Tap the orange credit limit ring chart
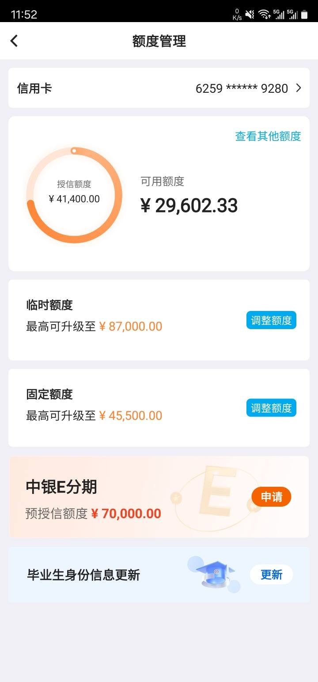 (x=74, y=195)
